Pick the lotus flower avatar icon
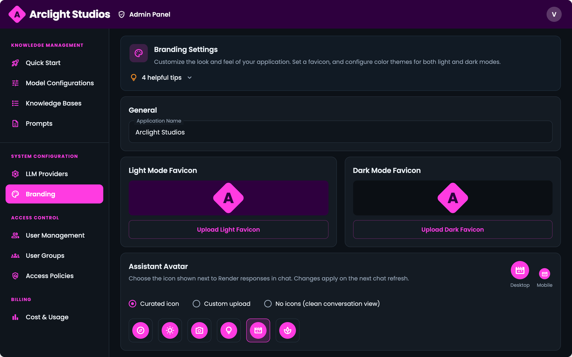572x357 pixels. coord(288,330)
